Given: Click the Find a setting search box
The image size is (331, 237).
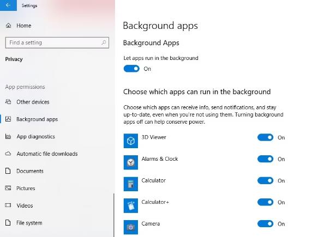Looking at the screenshot, I should [57, 42].
